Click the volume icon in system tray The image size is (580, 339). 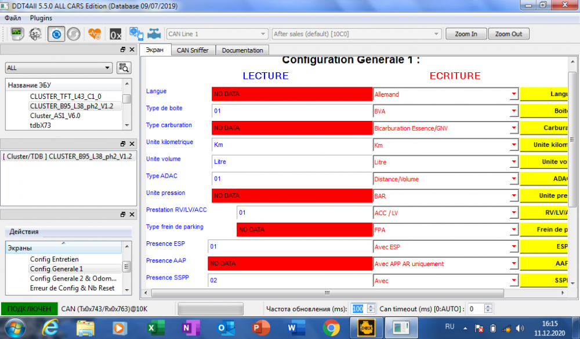pyautogui.click(x=520, y=328)
